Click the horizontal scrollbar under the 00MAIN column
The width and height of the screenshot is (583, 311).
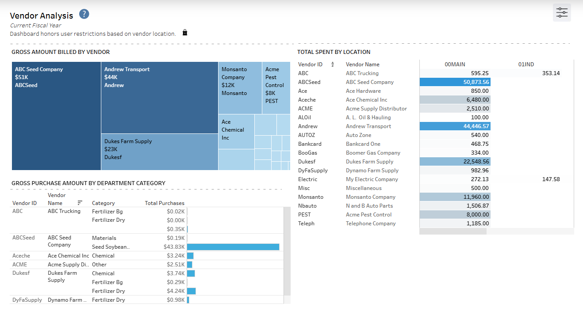pyautogui.click(x=453, y=231)
